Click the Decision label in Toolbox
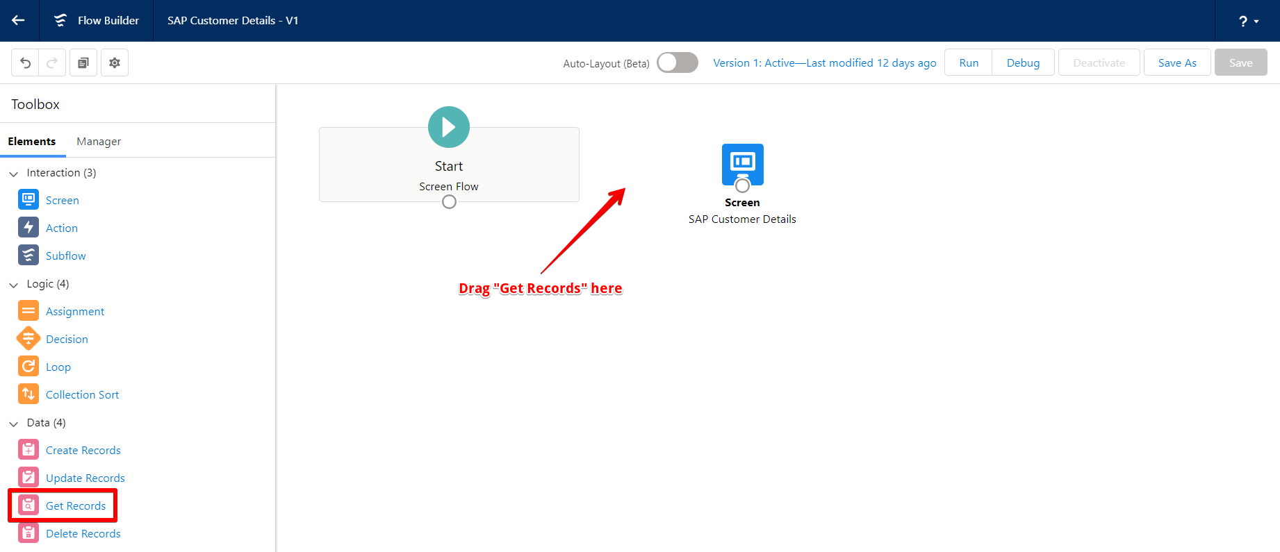 tap(67, 340)
